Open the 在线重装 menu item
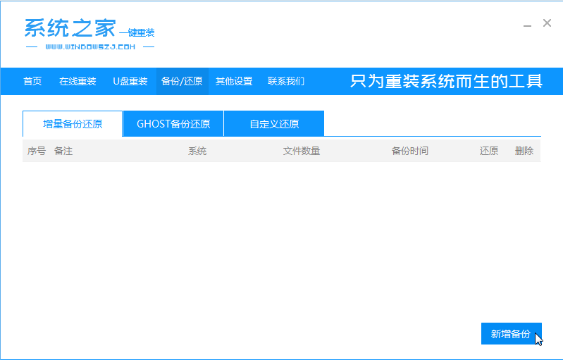This screenshot has width=563, height=360. pyautogui.click(x=78, y=81)
